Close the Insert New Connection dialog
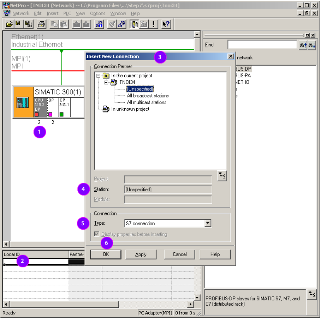Viewport: 321px width, 319px height. pyautogui.click(x=230, y=56)
